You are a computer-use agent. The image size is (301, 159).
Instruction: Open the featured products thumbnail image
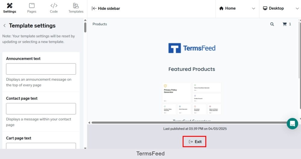(191, 99)
